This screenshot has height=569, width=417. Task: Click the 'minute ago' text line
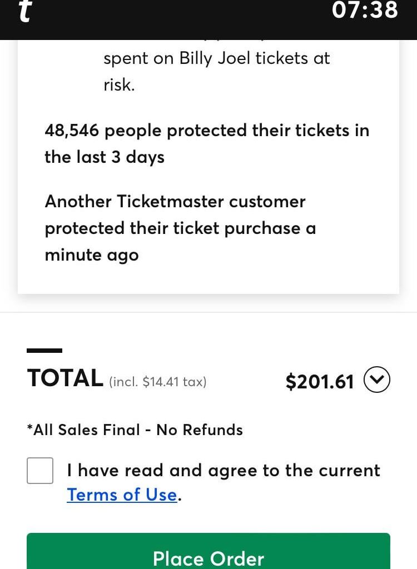coord(92,256)
